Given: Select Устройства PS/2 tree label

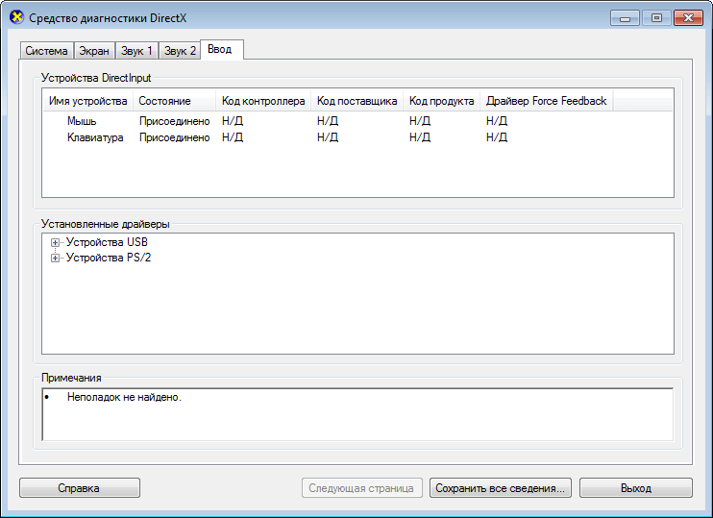Looking at the screenshot, I should coord(109,258).
